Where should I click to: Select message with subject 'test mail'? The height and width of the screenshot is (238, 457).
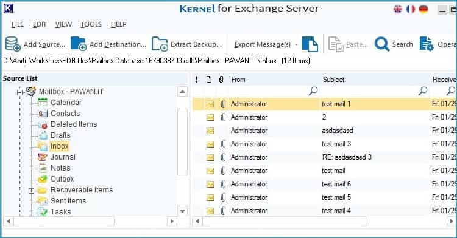[324, 171]
